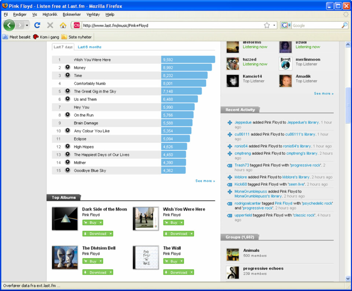
Task: Click the scrollbar up arrow
Action: tap(348, 44)
